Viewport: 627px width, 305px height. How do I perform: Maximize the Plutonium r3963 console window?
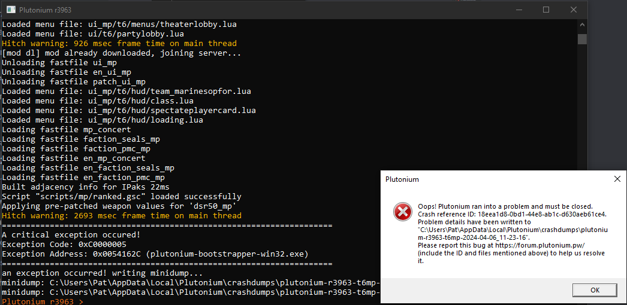pyautogui.click(x=546, y=10)
